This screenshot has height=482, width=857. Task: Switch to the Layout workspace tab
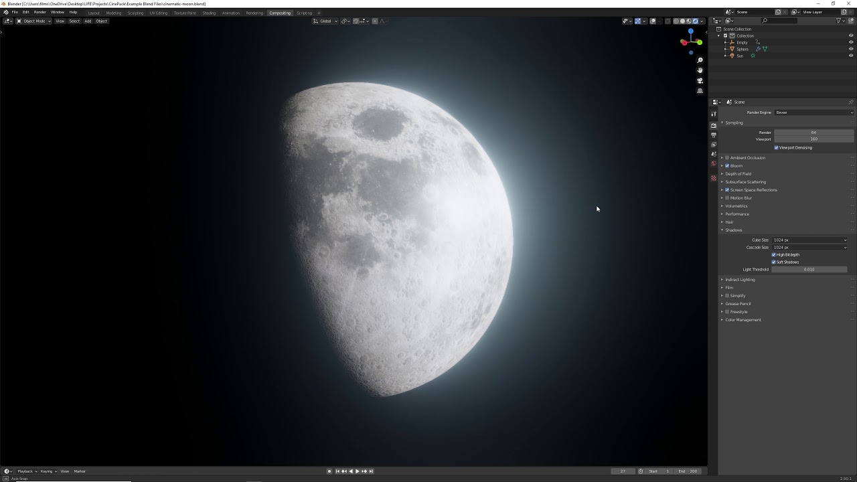point(94,13)
